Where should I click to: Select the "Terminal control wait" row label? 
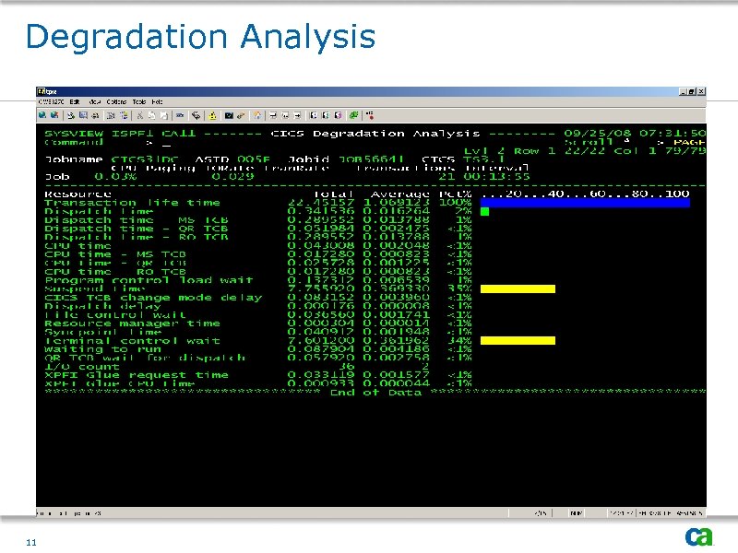pos(132,340)
